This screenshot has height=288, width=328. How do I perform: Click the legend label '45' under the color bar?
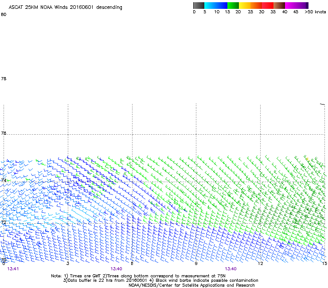(x=296, y=12)
